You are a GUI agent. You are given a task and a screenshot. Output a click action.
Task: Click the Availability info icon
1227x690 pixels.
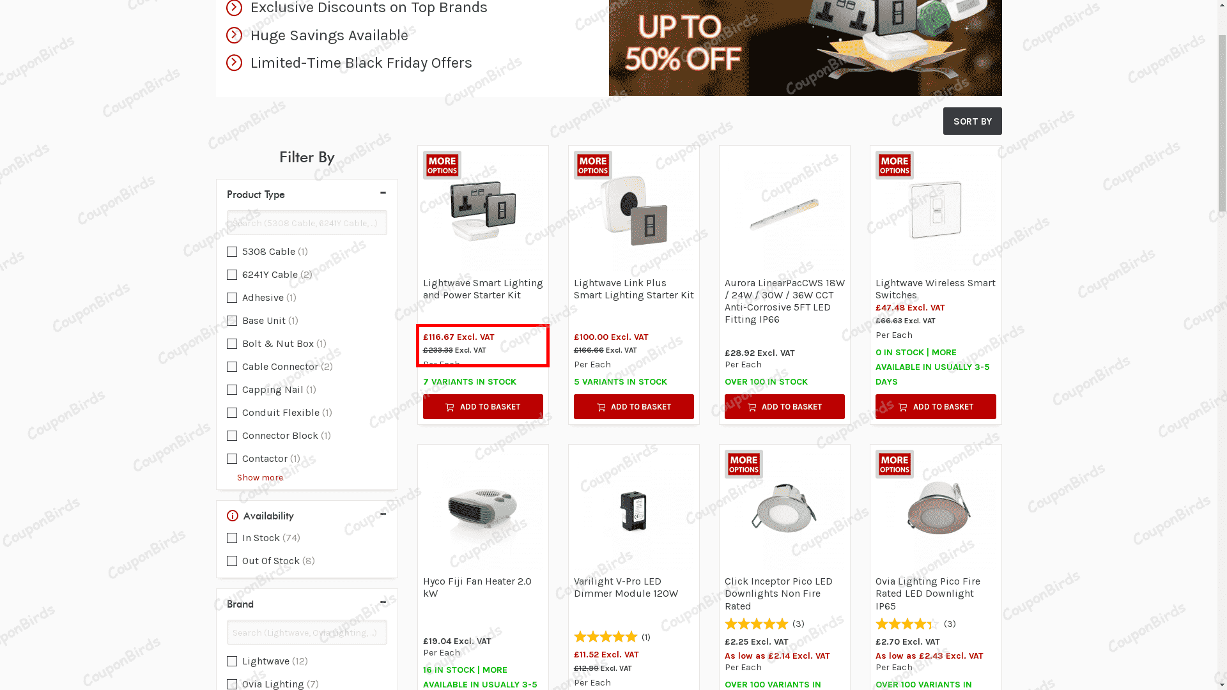pyautogui.click(x=232, y=516)
